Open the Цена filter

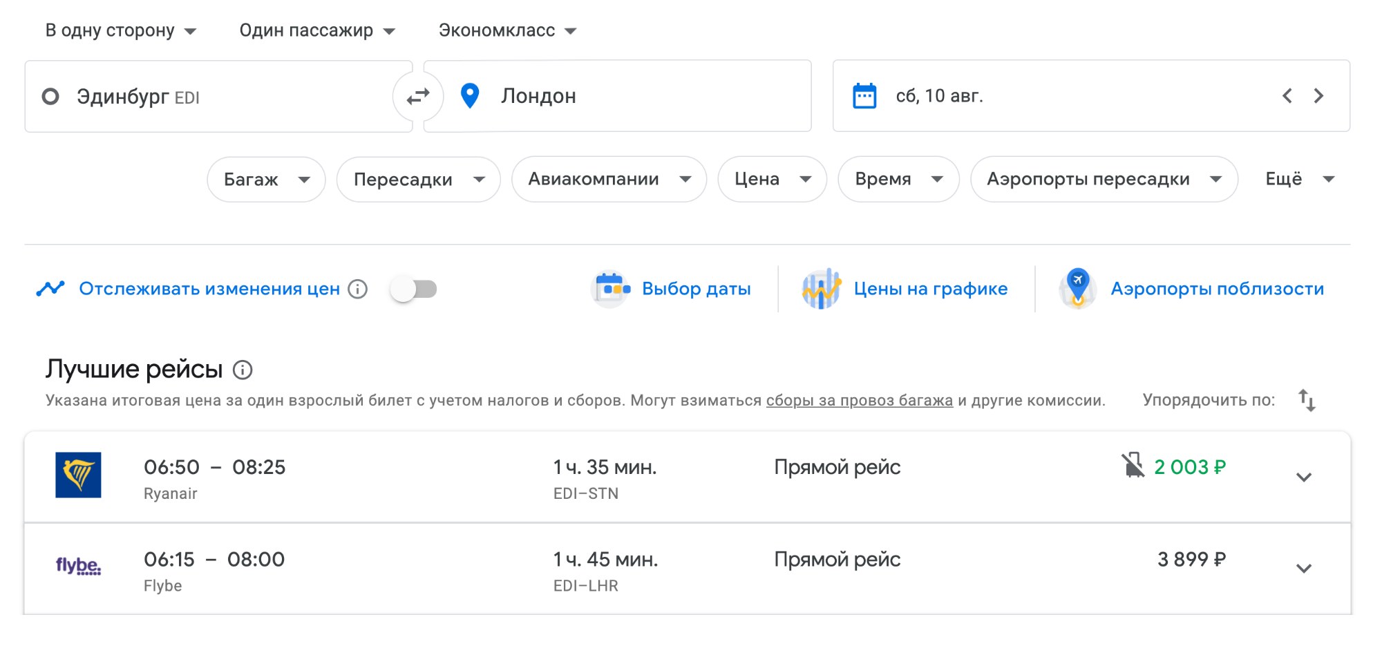click(x=772, y=180)
